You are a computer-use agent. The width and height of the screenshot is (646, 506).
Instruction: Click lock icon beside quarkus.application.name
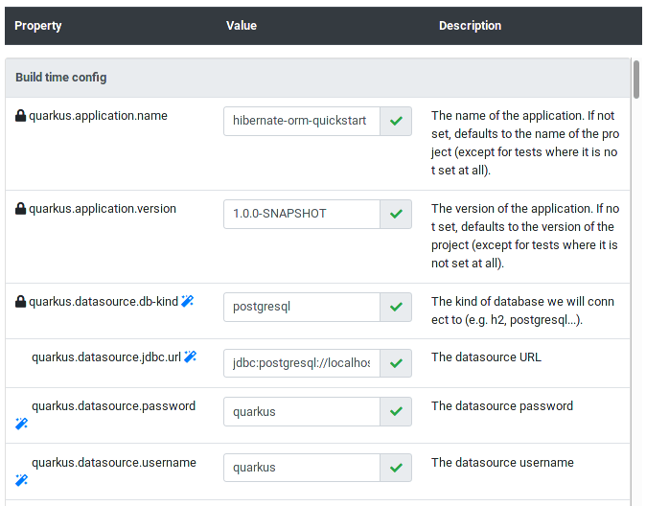pos(20,116)
